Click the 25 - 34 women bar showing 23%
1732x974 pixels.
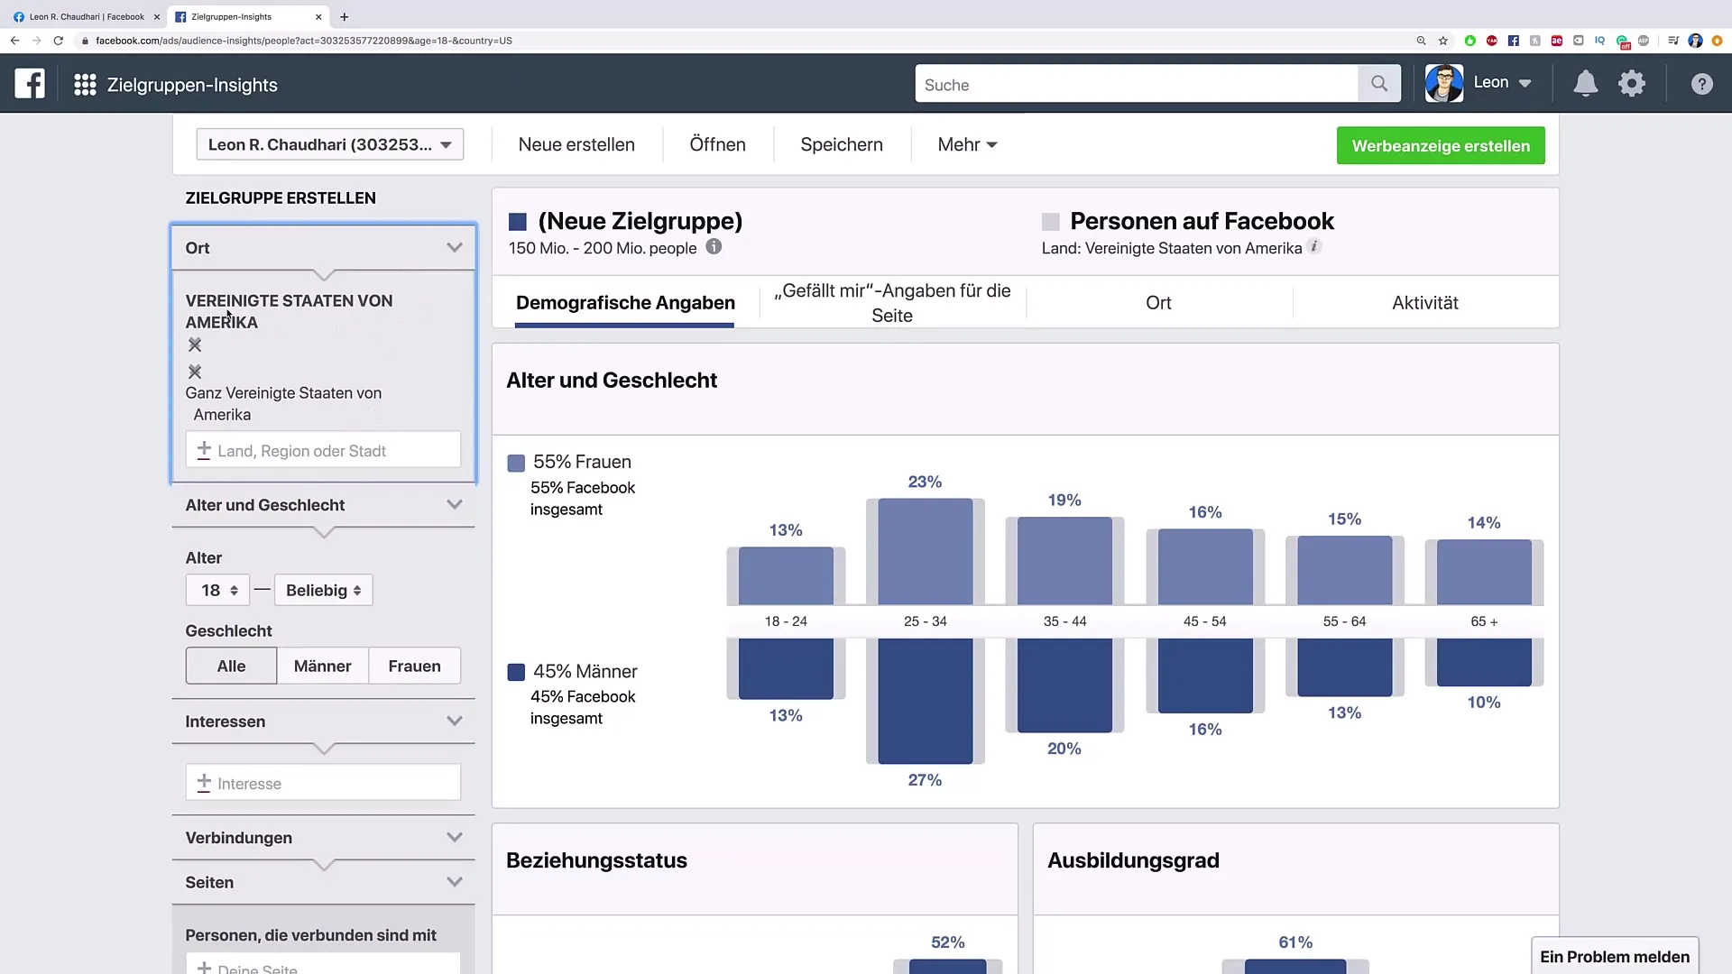coord(925,551)
